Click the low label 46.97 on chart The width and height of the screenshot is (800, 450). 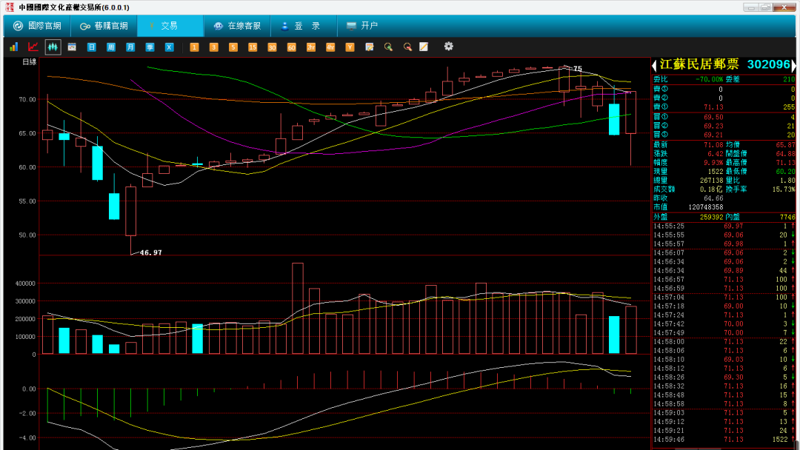(x=151, y=253)
